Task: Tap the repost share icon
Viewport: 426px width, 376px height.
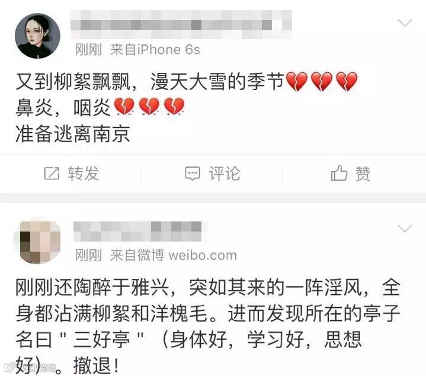Action: coord(52,173)
